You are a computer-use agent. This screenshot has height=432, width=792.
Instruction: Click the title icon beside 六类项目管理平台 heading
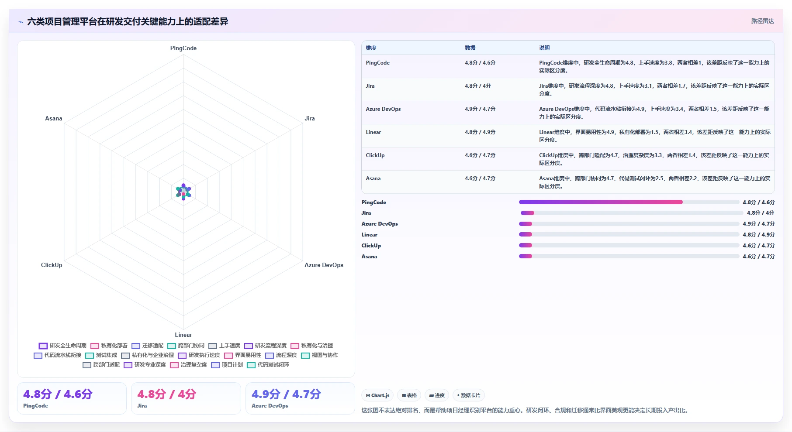pos(21,22)
